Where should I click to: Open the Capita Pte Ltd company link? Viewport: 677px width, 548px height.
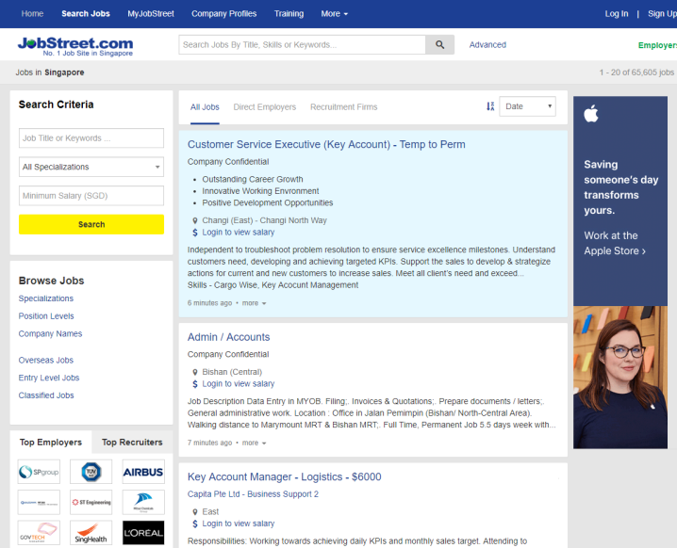pyautogui.click(x=253, y=494)
